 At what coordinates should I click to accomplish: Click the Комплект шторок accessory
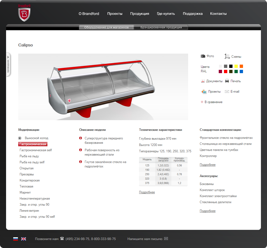[212, 190]
